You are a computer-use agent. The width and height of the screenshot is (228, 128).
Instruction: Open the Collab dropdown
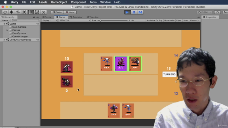click(204, 12)
